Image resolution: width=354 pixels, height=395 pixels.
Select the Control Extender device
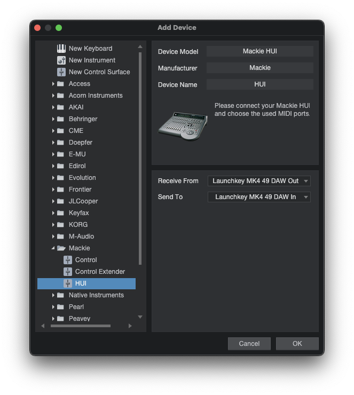[x=100, y=272]
